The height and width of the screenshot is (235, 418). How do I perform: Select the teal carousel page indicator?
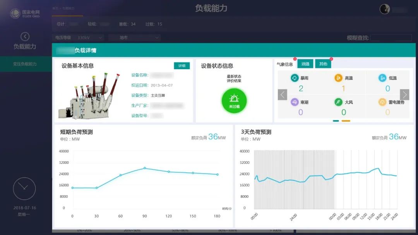(336, 121)
